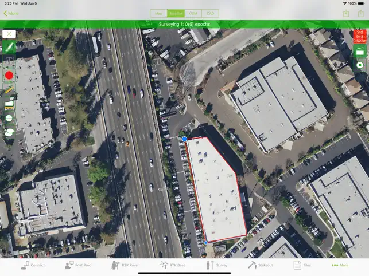Open the Stakeout tab
This screenshot has height=276, width=369.
pyautogui.click(x=261, y=265)
